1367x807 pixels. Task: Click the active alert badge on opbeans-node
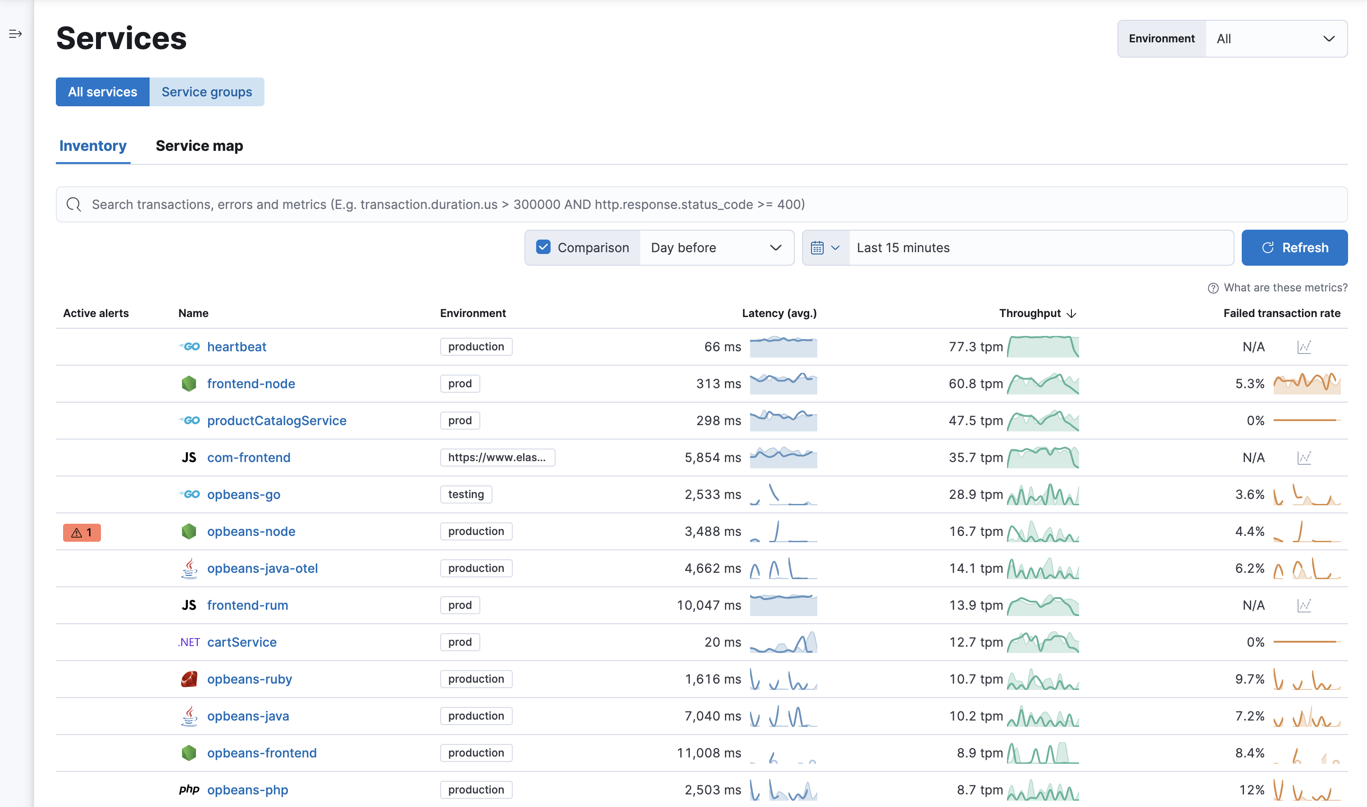tap(82, 532)
